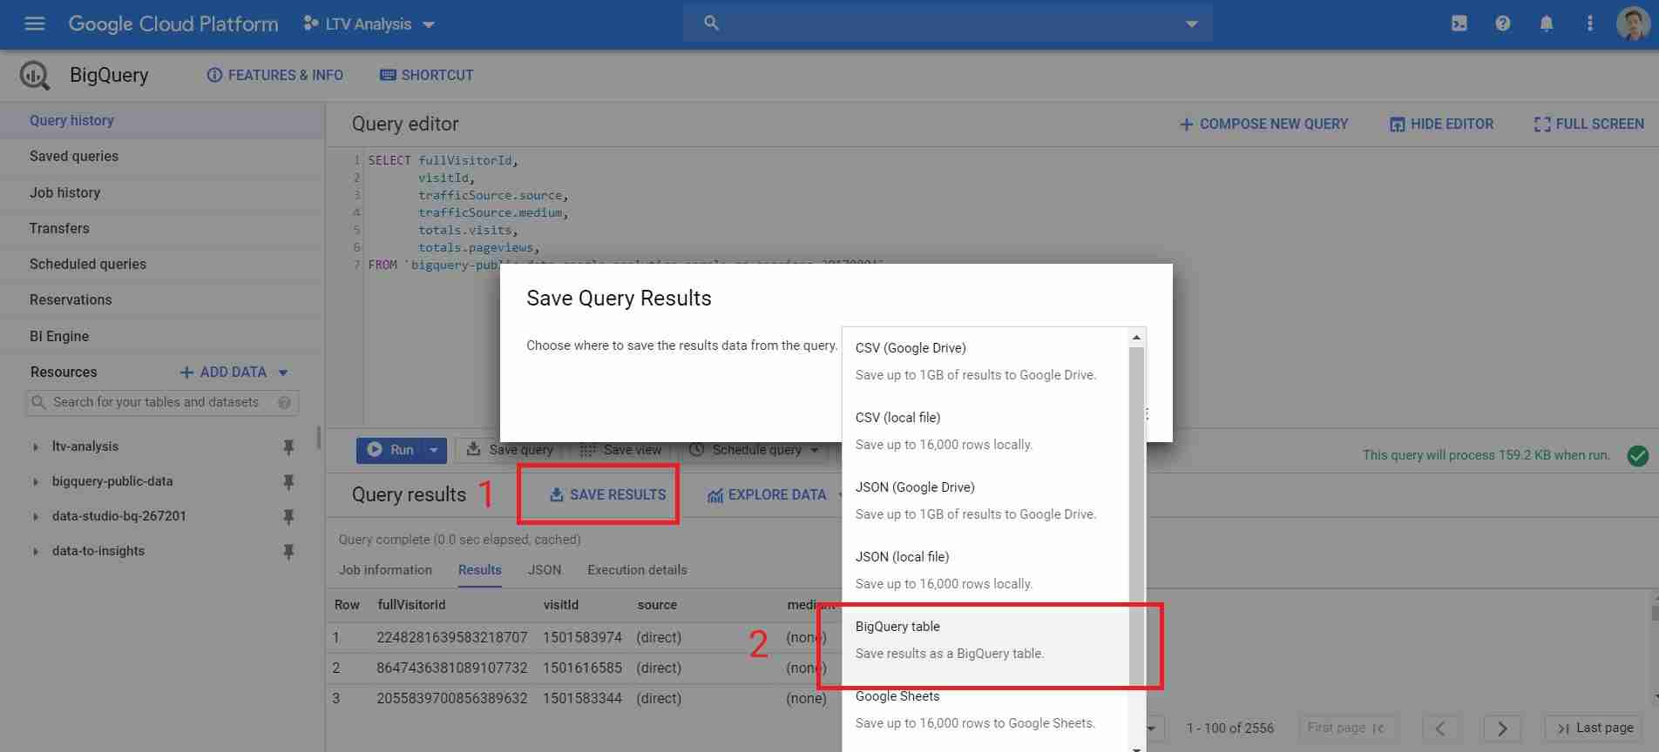
Task: Focus the tables and datasets search field
Action: point(162,402)
